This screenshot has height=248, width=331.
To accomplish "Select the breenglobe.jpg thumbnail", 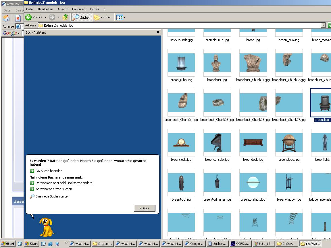I will (289, 142).
